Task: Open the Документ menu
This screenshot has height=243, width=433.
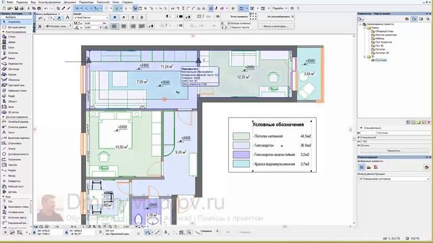Action: pyautogui.click(x=70, y=2)
